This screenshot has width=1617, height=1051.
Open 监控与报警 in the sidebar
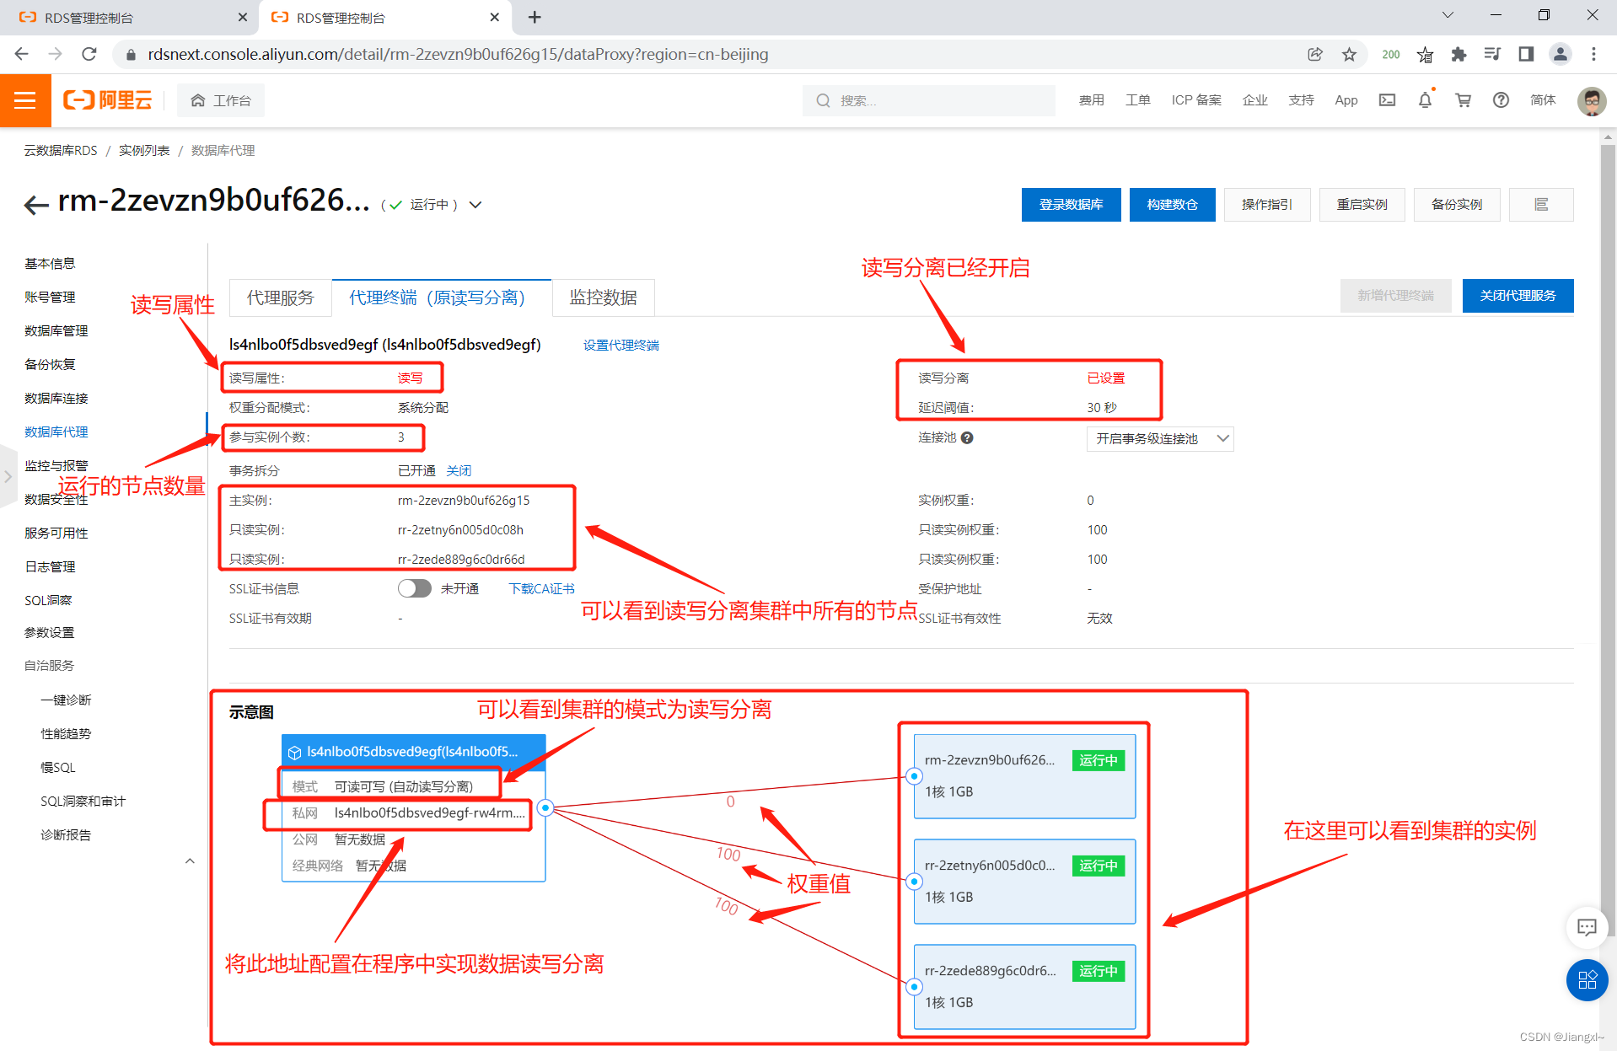(56, 465)
